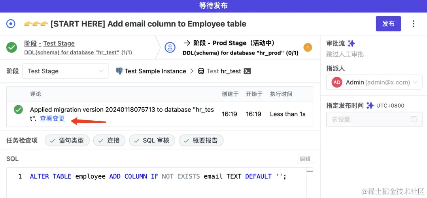Click the "Less than 1s" execution time cell

click(x=287, y=114)
